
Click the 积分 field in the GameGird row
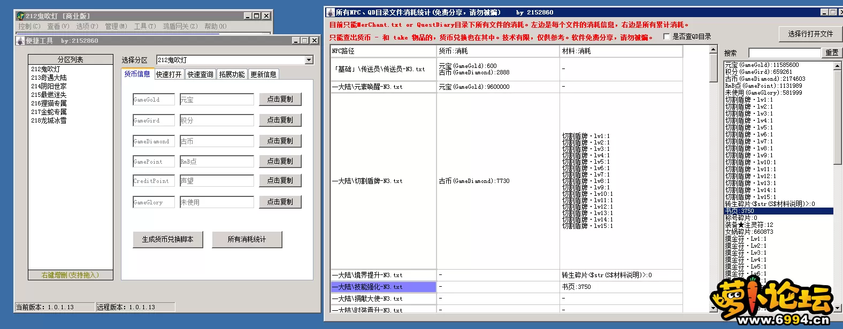pyautogui.click(x=217, y=121)
